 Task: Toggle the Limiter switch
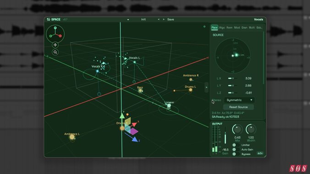pos(236,145)
